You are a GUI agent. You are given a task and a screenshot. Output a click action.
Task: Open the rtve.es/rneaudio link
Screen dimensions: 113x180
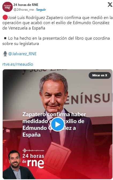(18, 64)
